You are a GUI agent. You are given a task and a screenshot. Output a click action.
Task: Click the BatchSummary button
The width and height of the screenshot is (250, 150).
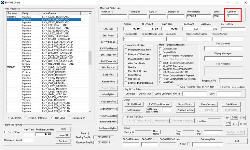click(208, 104)
